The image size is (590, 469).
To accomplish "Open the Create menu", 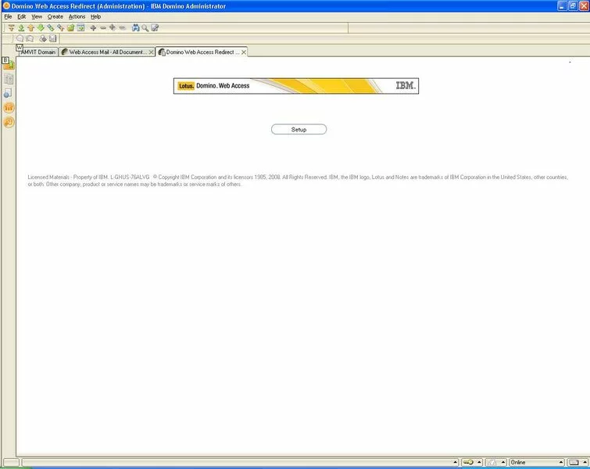I will (x=55, y=16).
